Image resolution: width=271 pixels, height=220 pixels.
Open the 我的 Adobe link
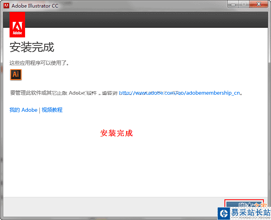[23, 110]
